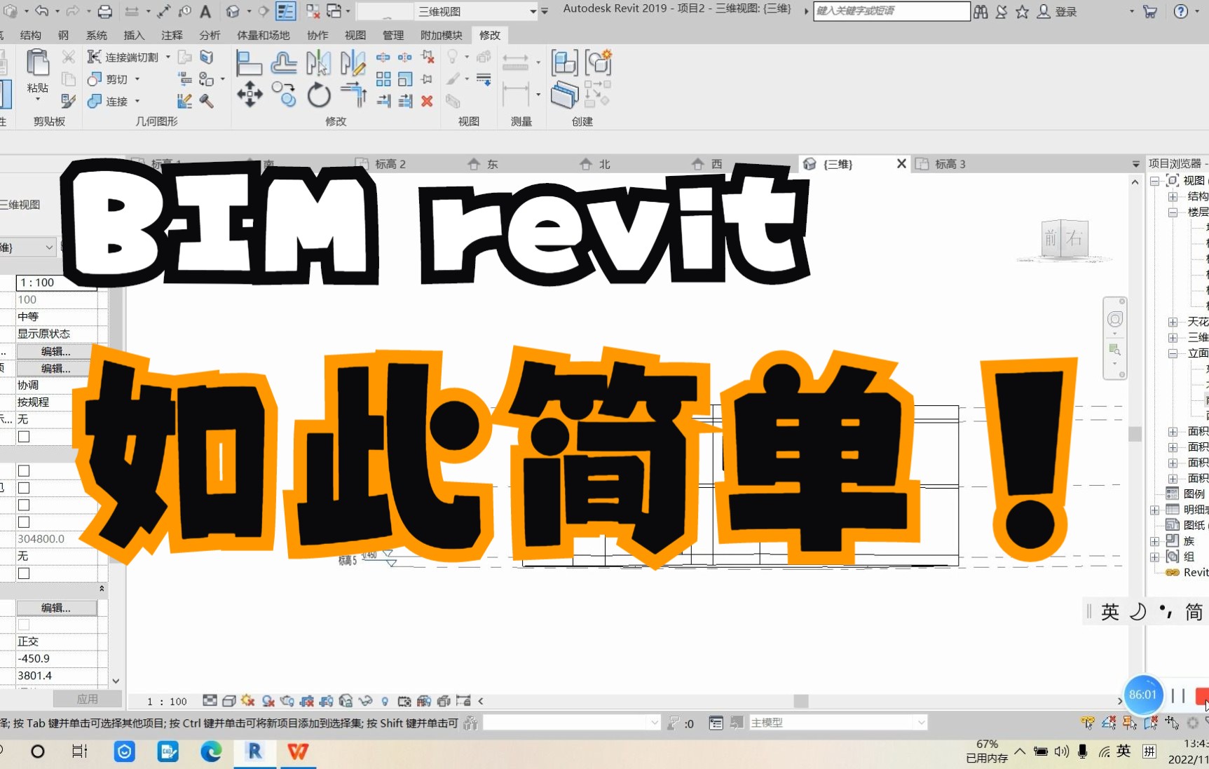Click the horizontal scrollbar thumb of 3D view
Image resolution: width=1209 pixels, height=769 pixels.
[801, 701]
